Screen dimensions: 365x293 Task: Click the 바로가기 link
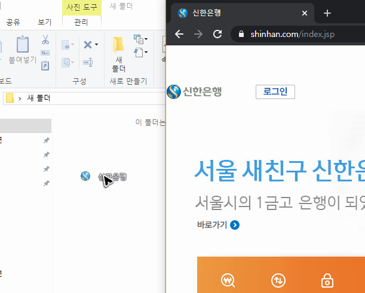pos(212,225)
